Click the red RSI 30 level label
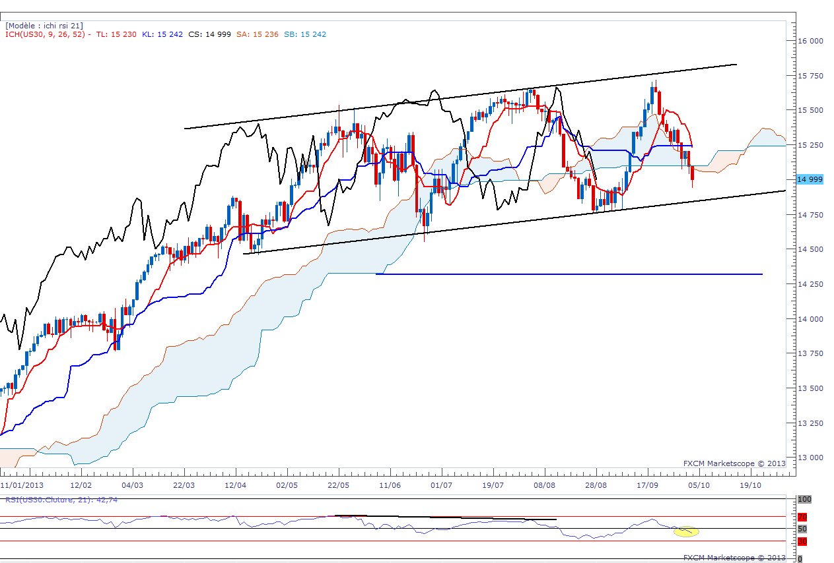 tap(802, 541)
